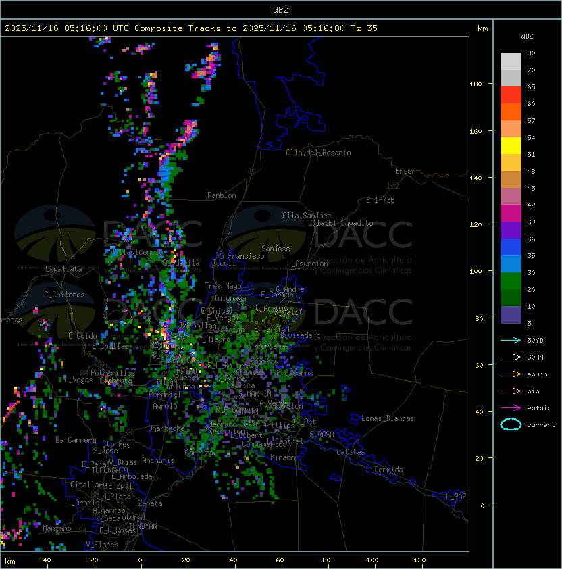Click the cyan 'current' ellipse legend symbol

pos(511,424)
